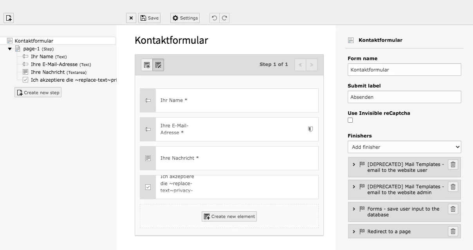
Task: Activate the form edit mode icon
Action: 158,65
